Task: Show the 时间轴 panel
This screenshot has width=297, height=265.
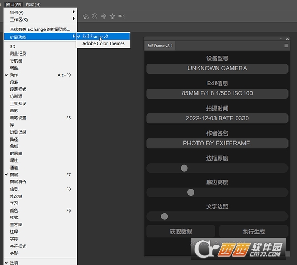Action: (x=40, y=153)
